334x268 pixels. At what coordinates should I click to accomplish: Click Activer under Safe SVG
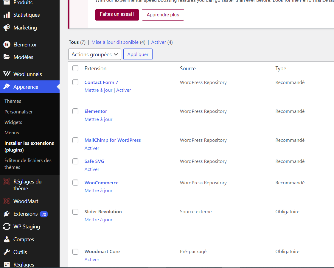(x=92, y=169)
